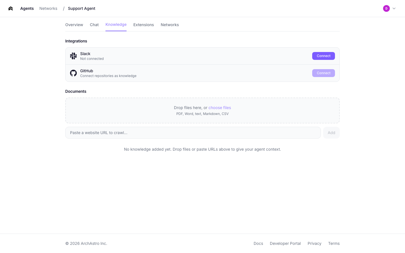Open the Agents navigation item
Viewport: 405px width, 253px height.
(27, 8)
